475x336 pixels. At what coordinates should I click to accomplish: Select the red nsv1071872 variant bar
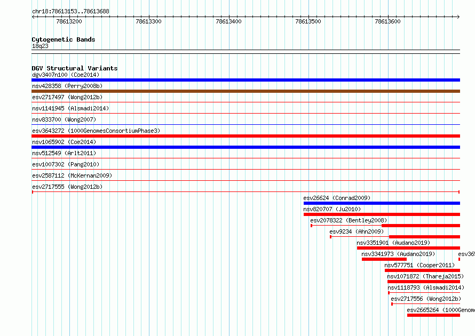click(424, 282)
